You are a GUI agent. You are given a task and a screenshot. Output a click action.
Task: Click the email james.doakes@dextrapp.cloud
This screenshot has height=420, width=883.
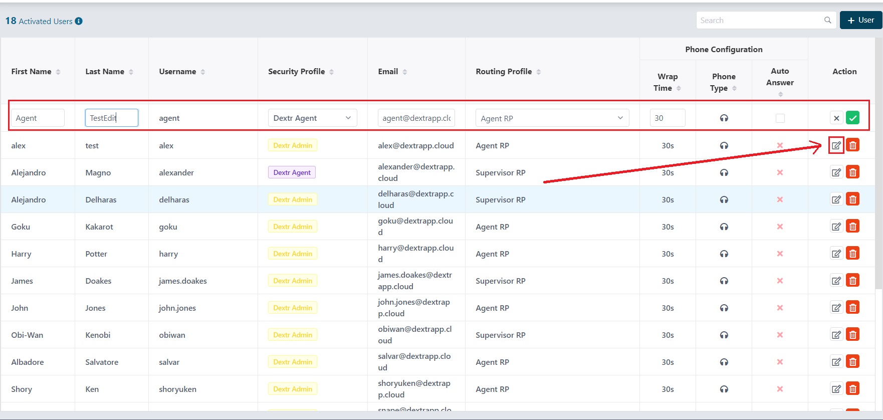tap(415, 281)
